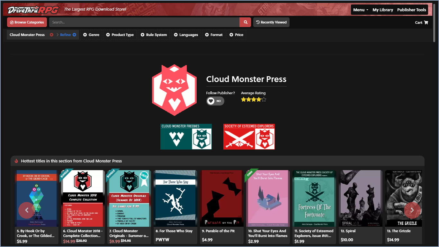
Task: Click the Browse Categories button
Action: (27, 22)
